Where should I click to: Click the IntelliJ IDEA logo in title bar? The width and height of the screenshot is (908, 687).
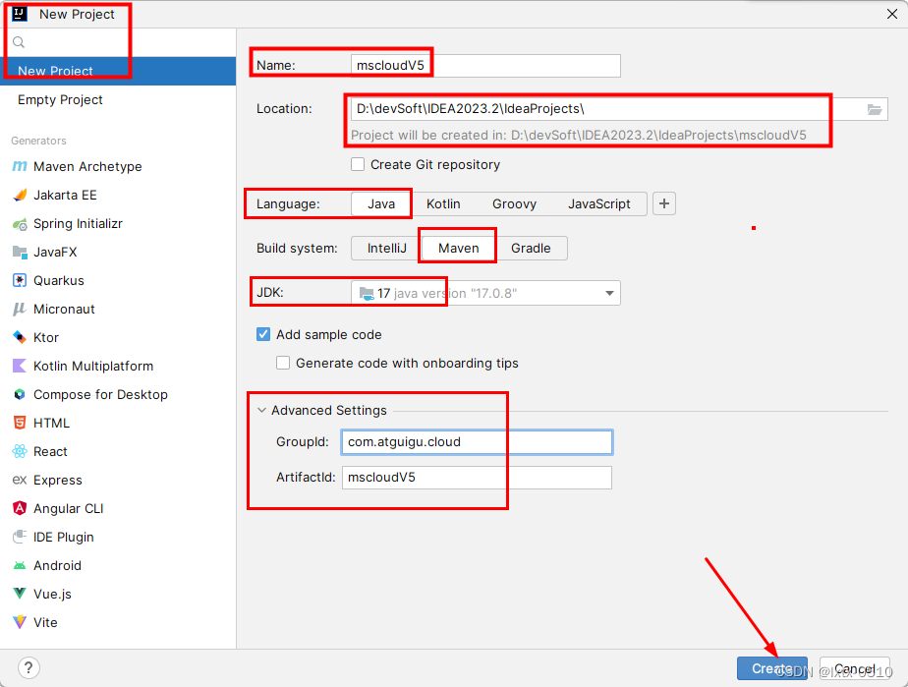click(x=20, y=14)
